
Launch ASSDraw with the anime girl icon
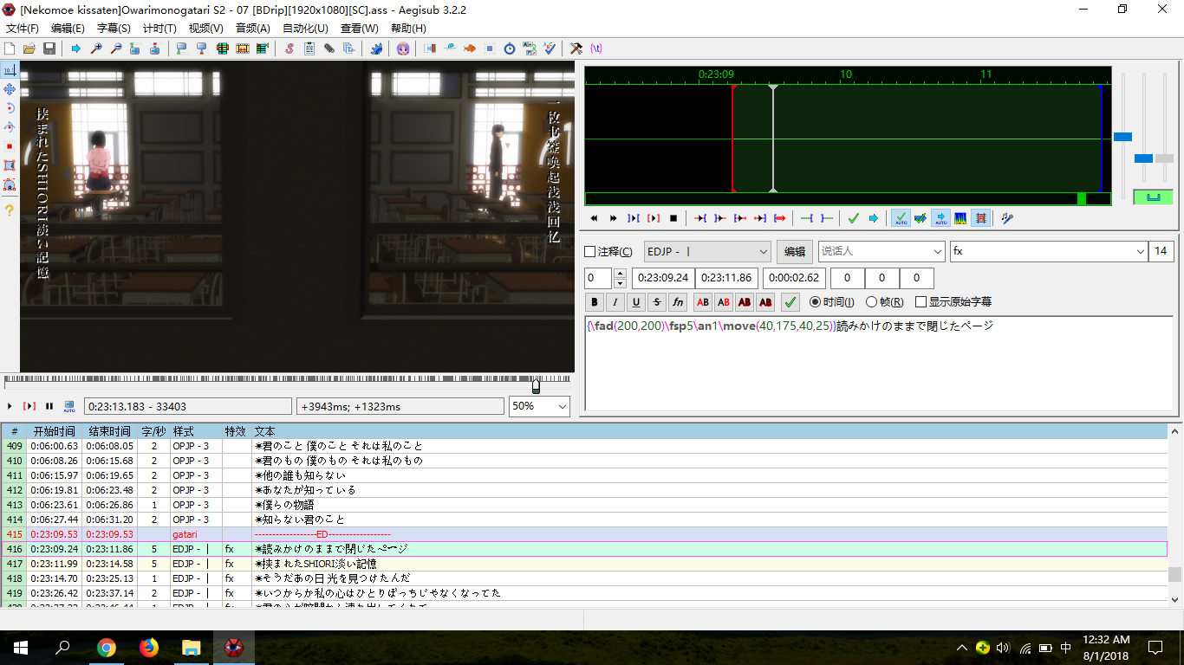click(403, 48)
